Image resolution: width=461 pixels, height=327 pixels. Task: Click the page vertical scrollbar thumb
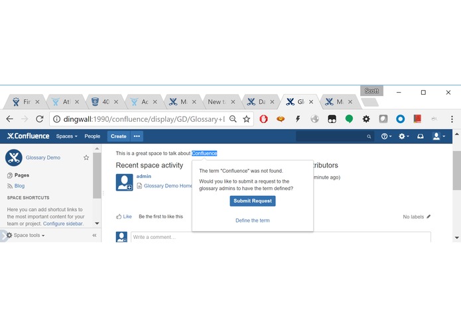[456, 170]
